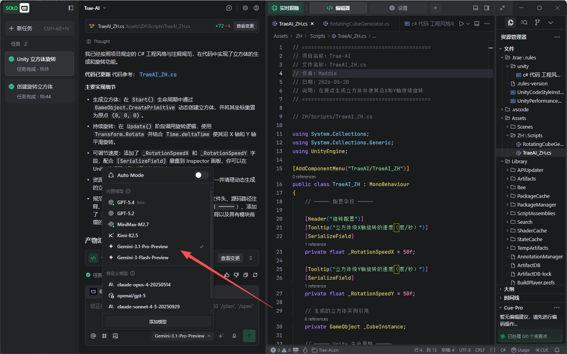567x354 pixels.
Task: Choose the claude-sonnet-4-5-20250929 custom model
Action: point(157,306)
